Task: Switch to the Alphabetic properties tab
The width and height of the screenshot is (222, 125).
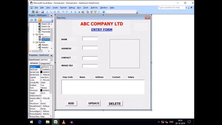Action: 34,63
